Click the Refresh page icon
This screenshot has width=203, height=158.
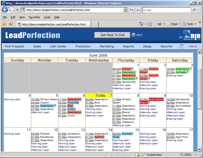pos(131,10)
